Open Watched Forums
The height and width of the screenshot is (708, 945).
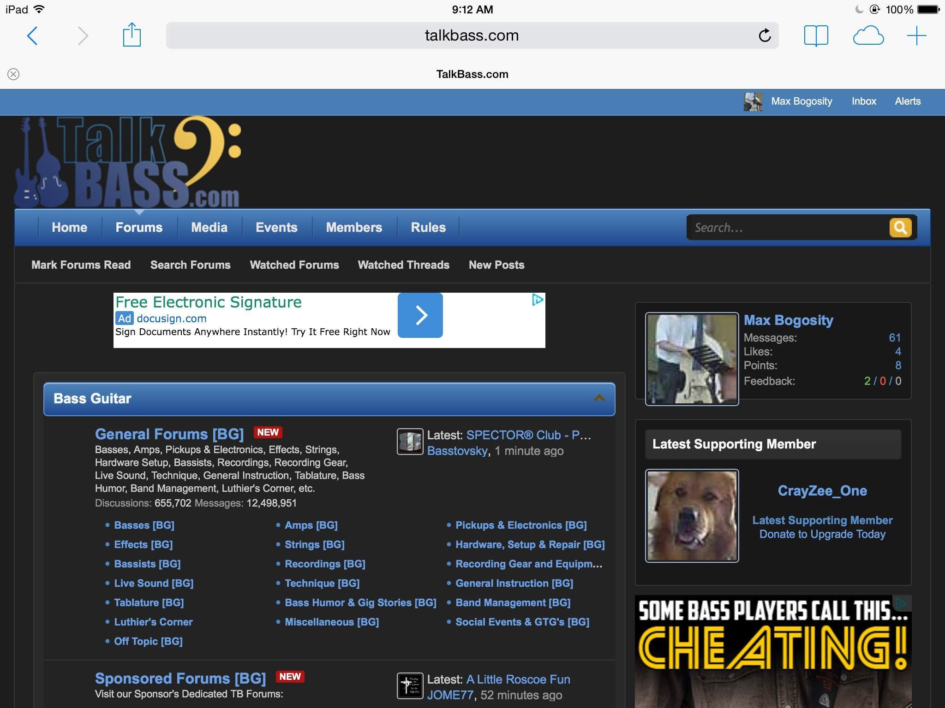click(x=294, y=265)
